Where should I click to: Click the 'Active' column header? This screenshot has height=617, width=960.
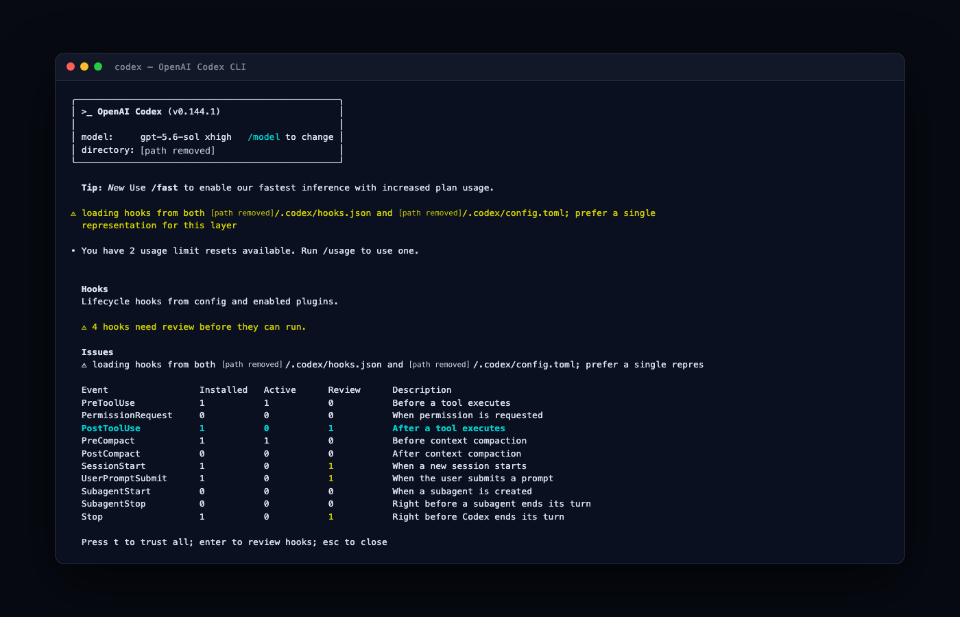(280, 390)
